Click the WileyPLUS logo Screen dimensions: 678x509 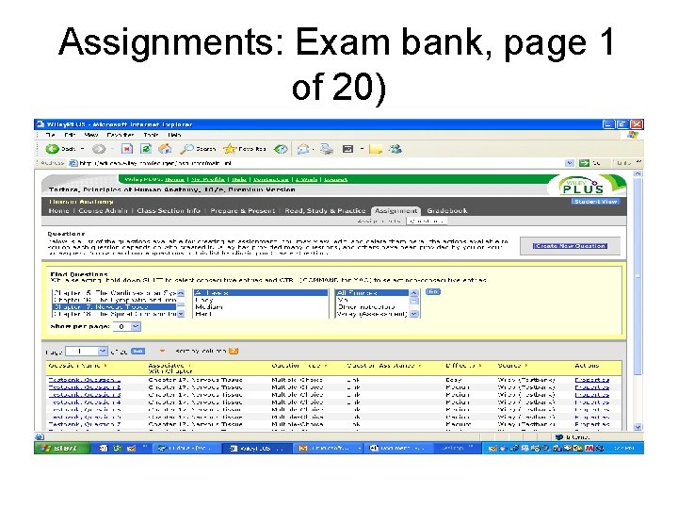[x=583, y=186]
